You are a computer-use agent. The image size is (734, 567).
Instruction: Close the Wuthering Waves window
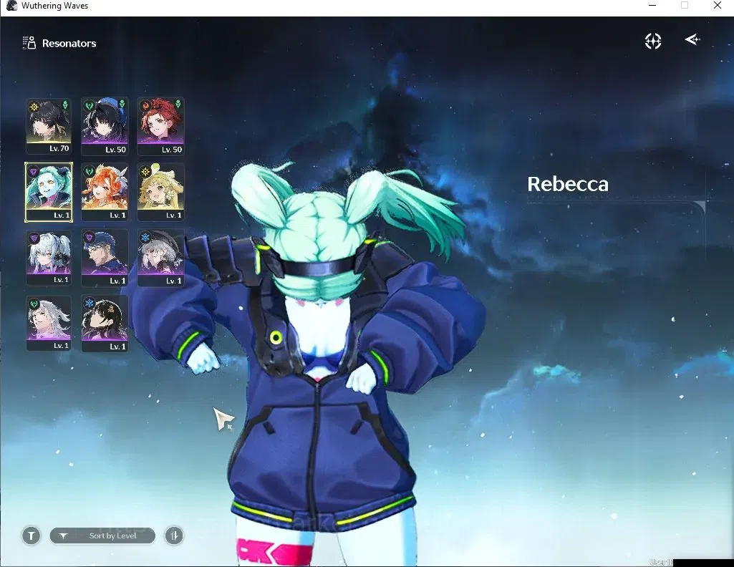(x=717, y=6)
